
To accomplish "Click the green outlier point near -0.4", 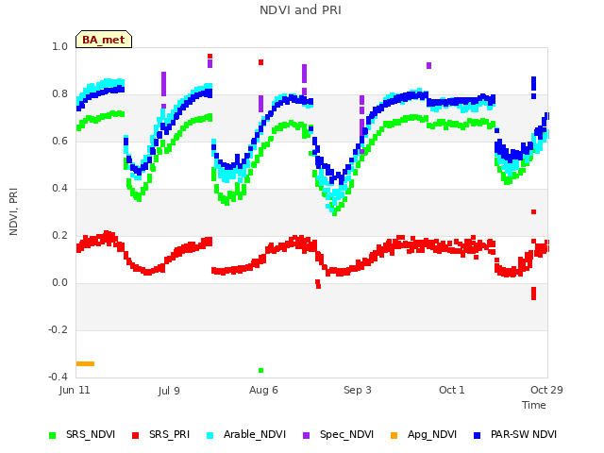I will 260,370.
